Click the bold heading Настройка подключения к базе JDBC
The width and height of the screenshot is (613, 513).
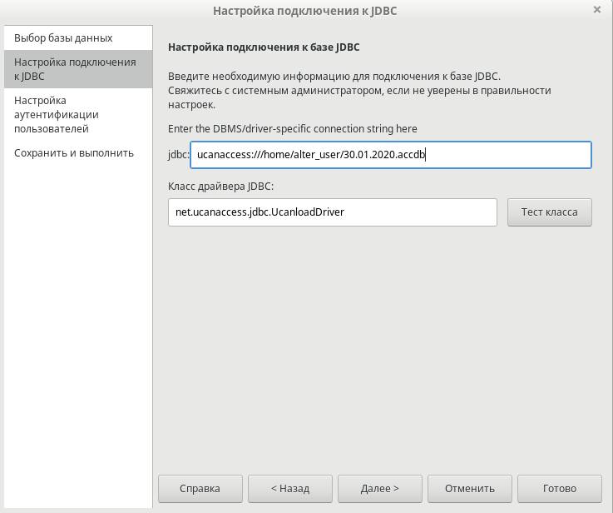tap(264, 47)
